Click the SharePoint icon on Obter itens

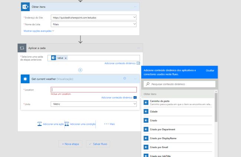(25, 7)
